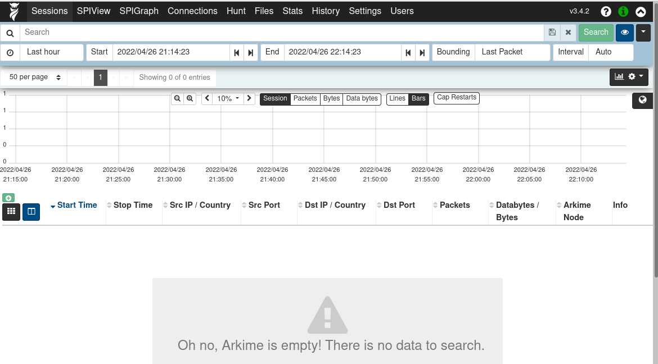
Task: Click the blue columns layout button
Action: (31, 212)
